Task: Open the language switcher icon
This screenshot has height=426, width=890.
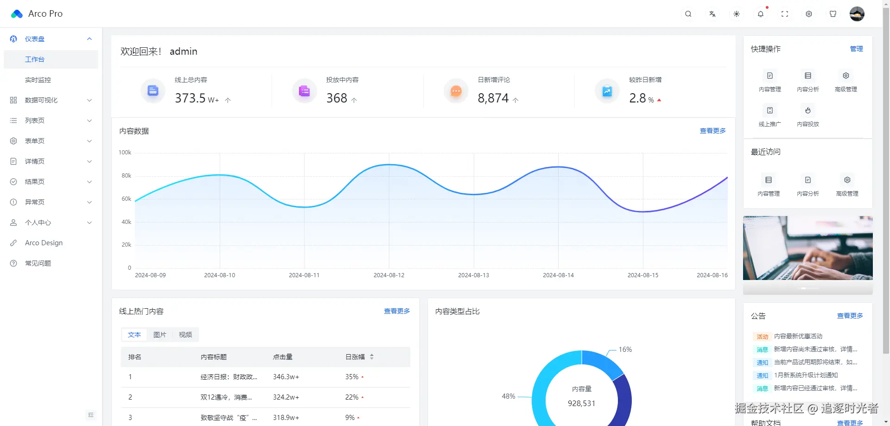Action: pyautogui.click(x=712, y=14)
